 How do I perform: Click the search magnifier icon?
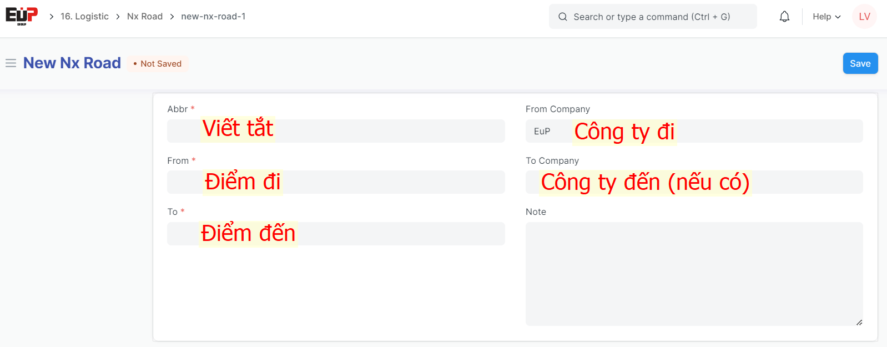click(562, 17)
